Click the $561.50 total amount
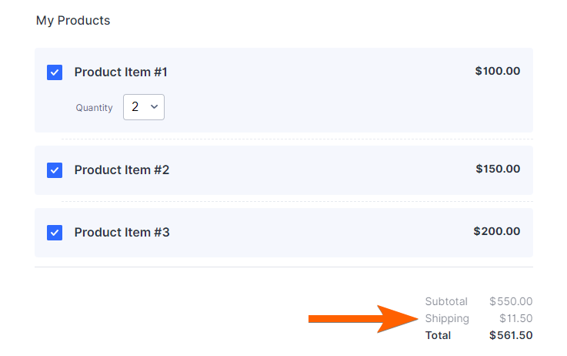The height and width of the screenshot is (356, 567). (511, 336)
